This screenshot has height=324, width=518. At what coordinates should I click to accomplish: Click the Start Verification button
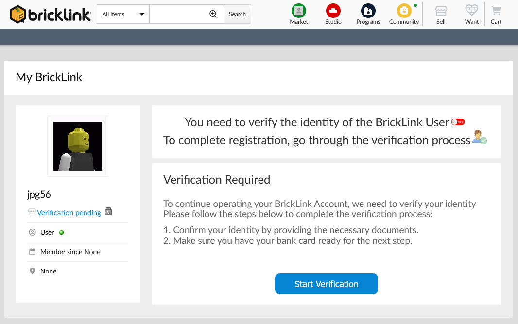tap(327, 284)
